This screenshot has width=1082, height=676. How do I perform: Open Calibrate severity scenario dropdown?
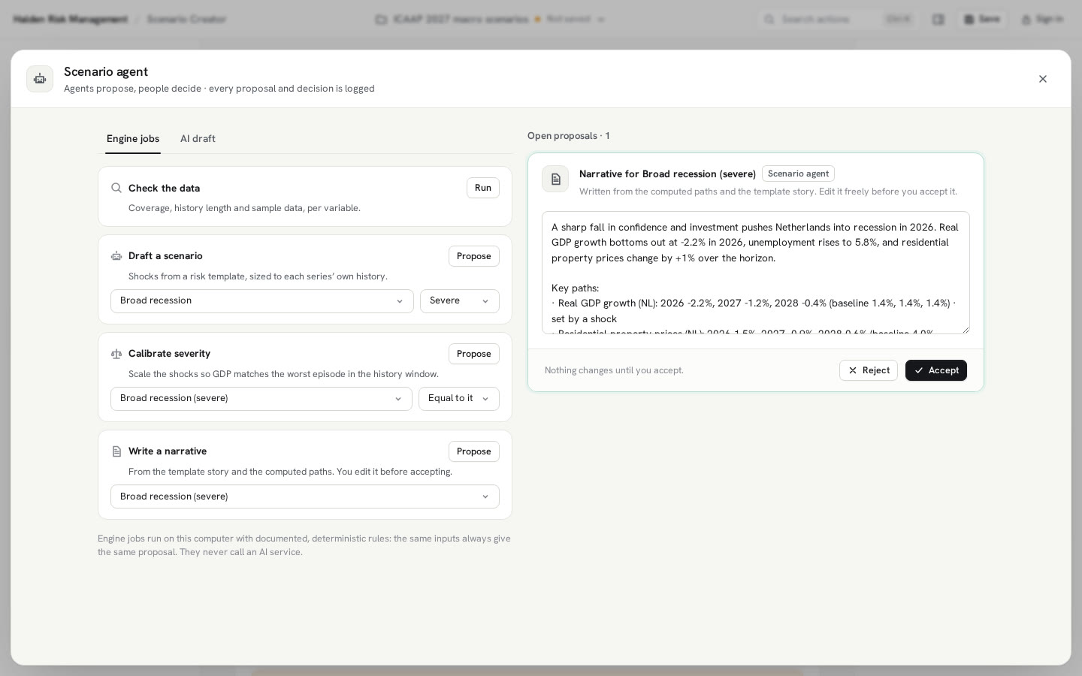tap(261, 399)
